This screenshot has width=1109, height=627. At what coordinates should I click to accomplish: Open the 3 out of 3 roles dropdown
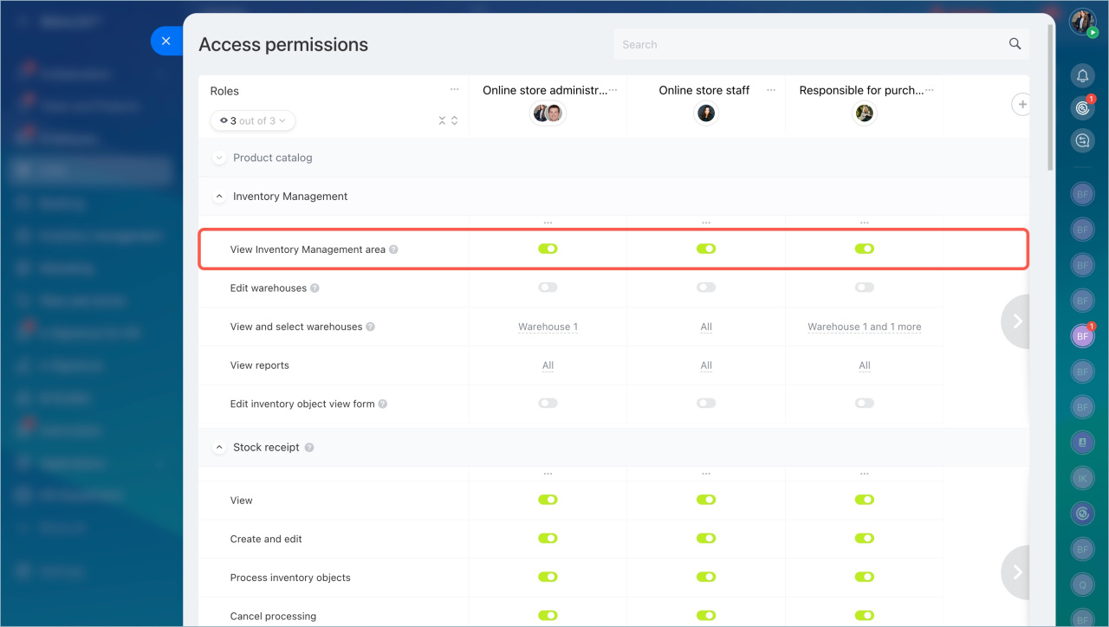click(x=253, y=121)
